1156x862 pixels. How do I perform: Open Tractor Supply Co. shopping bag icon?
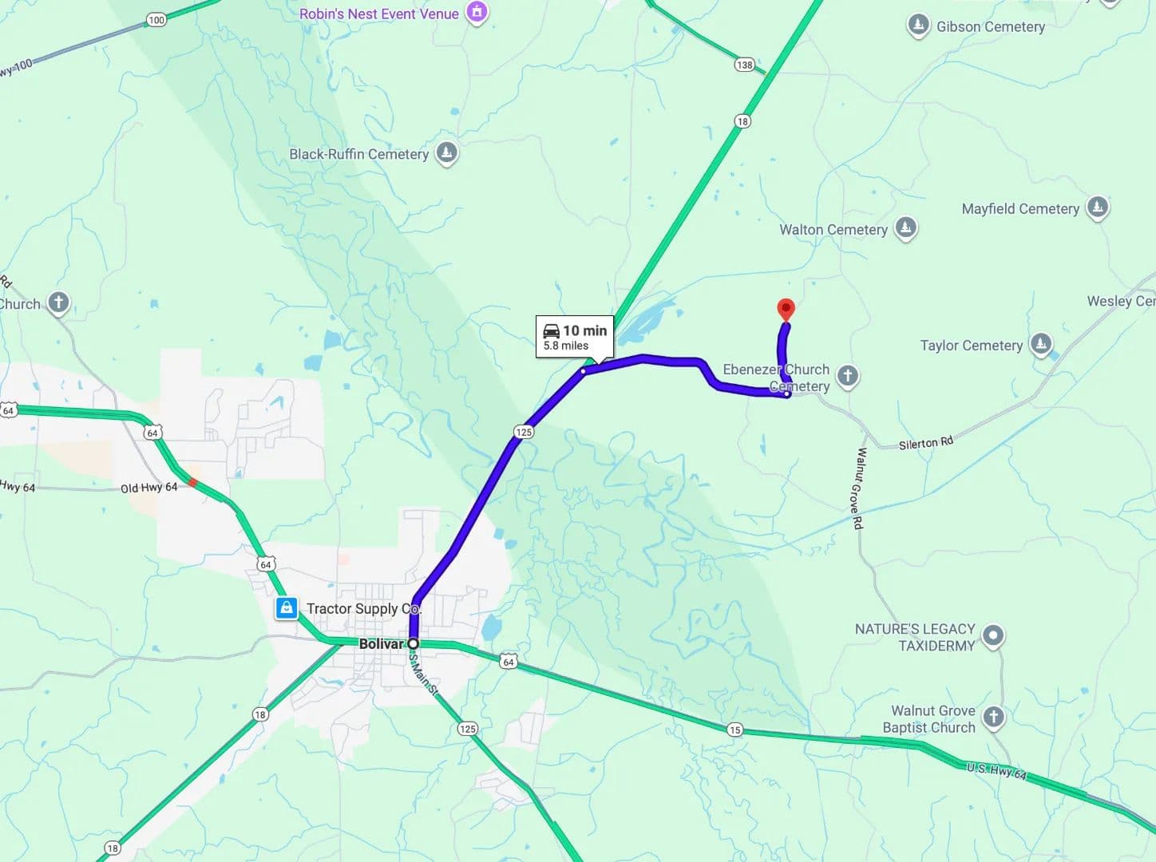point(286,608)
